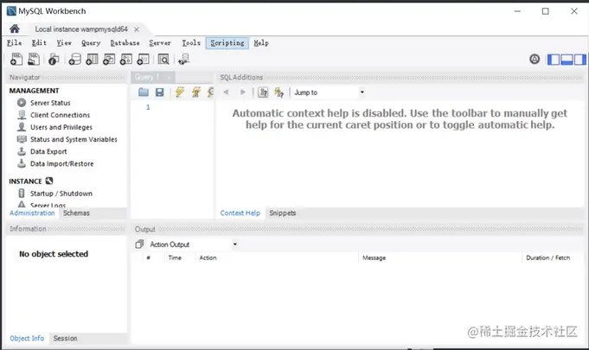Open Server Logs in Navigator
Image resolution: width=589 pixels, height=350 pixels.
[x=48, y=205]
